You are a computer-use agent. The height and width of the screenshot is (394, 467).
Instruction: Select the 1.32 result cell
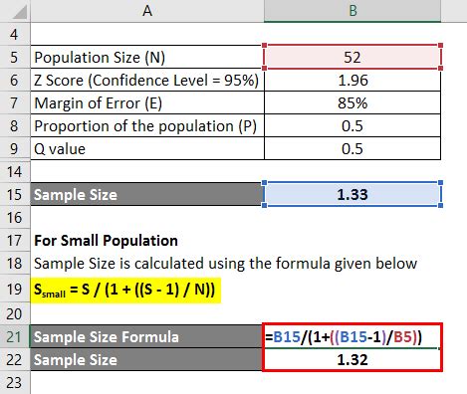[352, 359]
